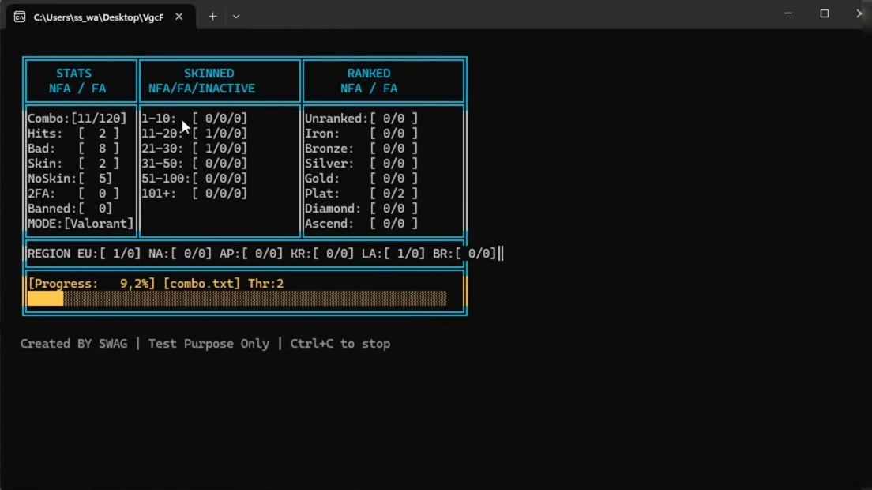The width and height of the screenshot is (872, 490).
Task: Click the Combo:[11/120] line
Action: coord(77,119)
